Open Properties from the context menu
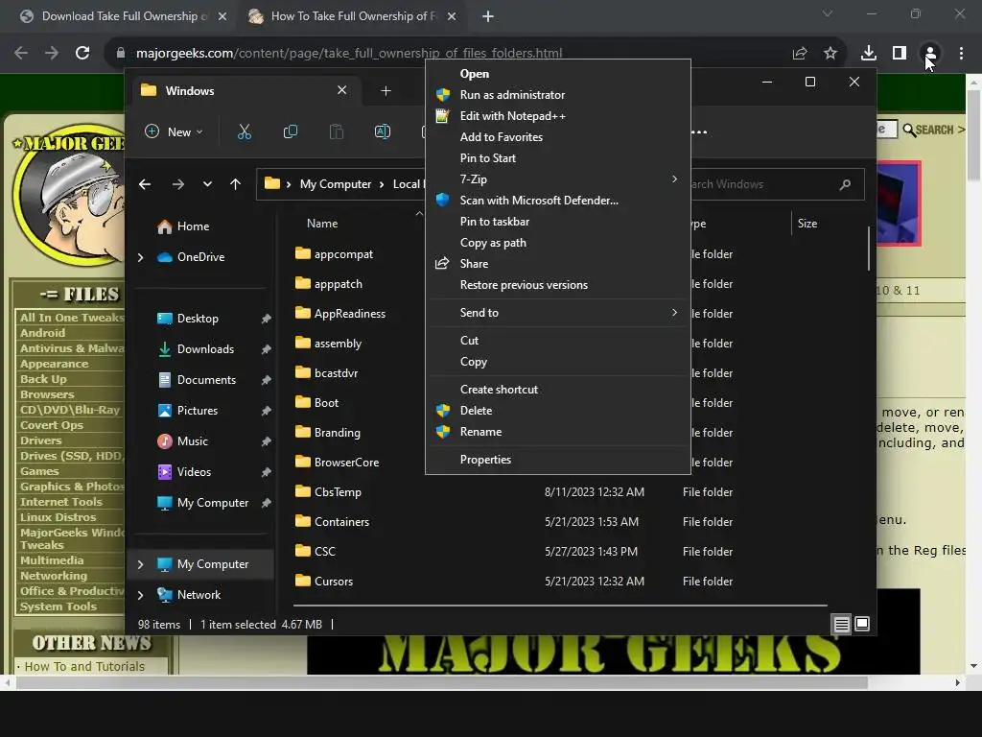The width and height of the screenshot is (982, 737). pyautogui.click(x=485, y=460)
